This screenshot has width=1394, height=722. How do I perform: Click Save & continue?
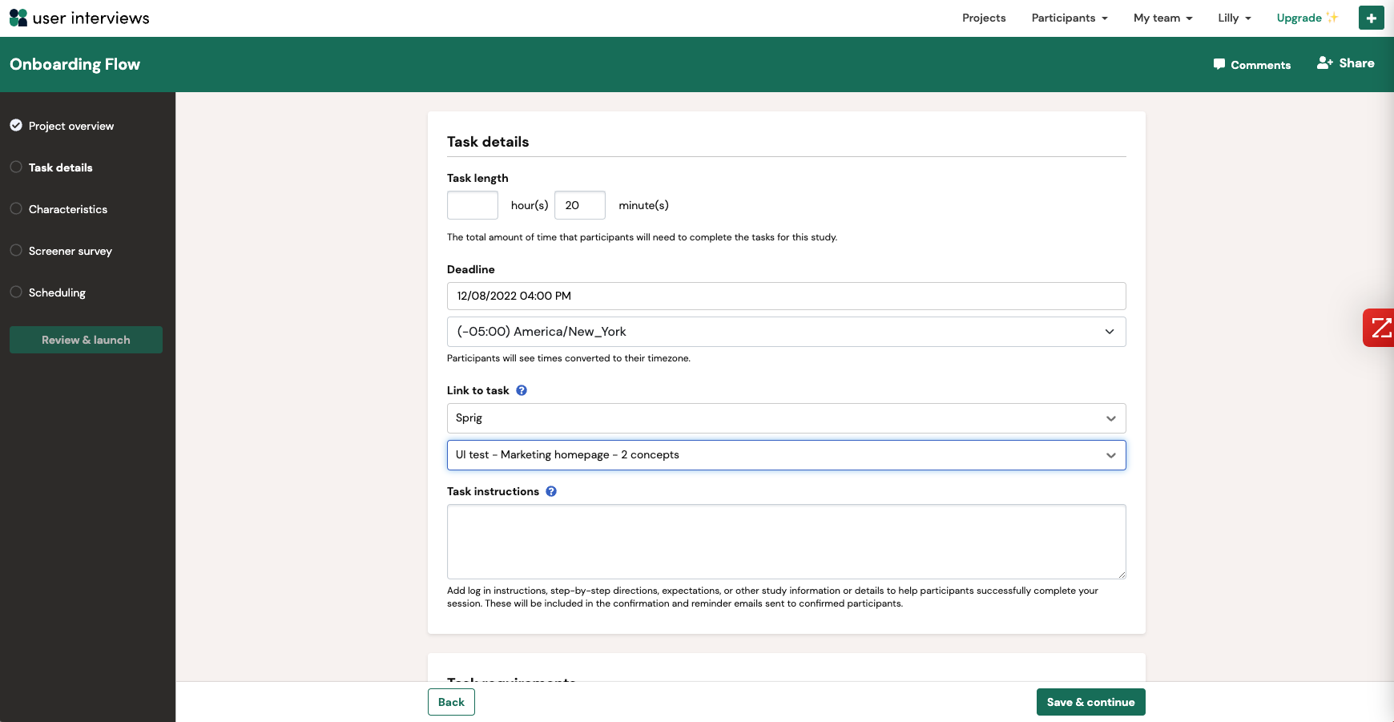click(x=1090, y=702)
